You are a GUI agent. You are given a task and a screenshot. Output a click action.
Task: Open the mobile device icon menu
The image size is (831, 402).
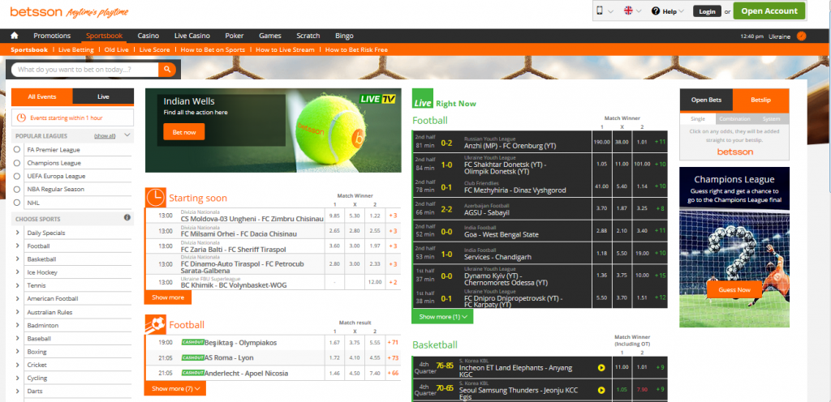[x=600, y=11]
